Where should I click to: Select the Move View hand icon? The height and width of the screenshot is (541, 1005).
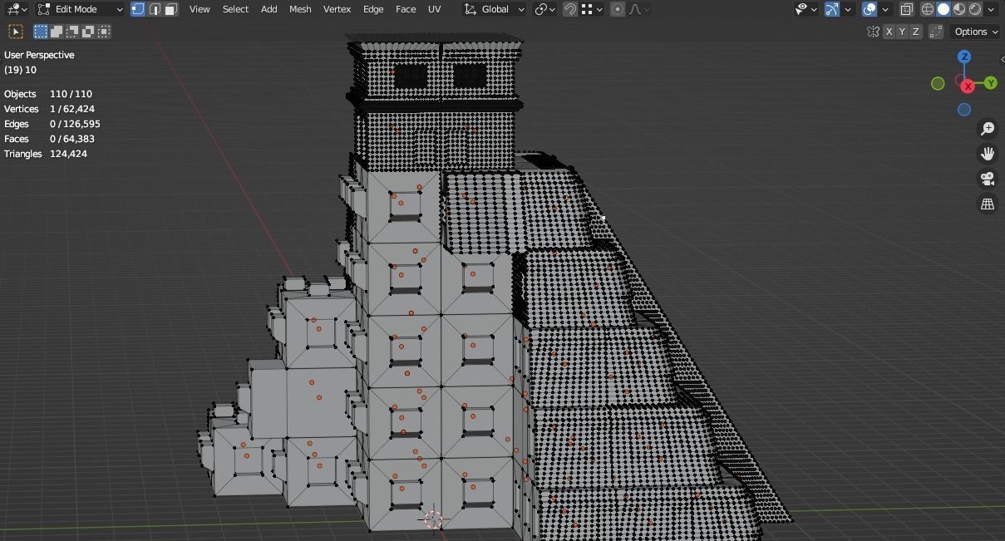[x=986, y=153]
